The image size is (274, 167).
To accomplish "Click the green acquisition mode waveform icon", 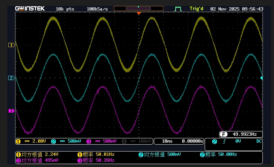I will pyautogui.click(x=178, y=9).
